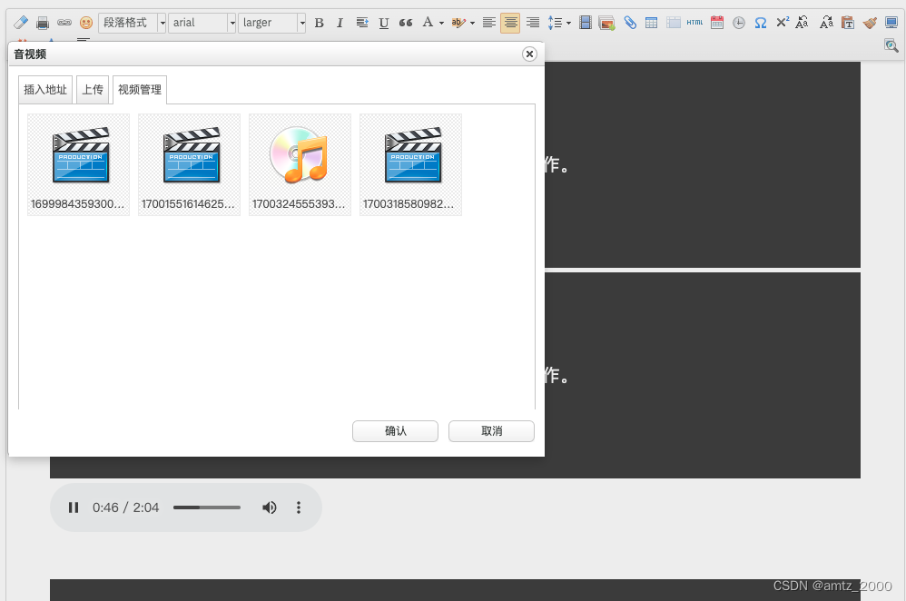906x601 pixels.
Task: Pause the audio player
Action: (x=74, y=507)
